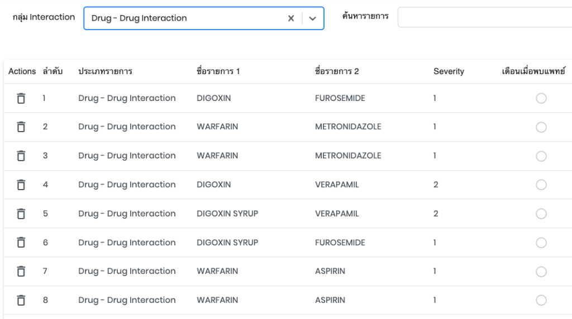Click trash icon for row 2
This screenshot has width=572, height=319.
[21, 127]
